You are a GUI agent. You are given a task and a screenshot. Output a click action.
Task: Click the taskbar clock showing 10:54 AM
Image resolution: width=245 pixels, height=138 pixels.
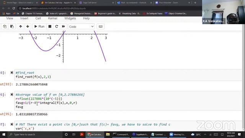[231, 135]
